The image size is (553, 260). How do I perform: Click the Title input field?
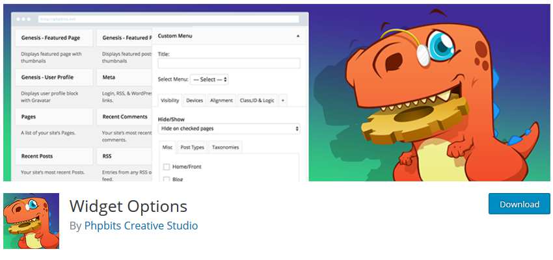(229, 63)
